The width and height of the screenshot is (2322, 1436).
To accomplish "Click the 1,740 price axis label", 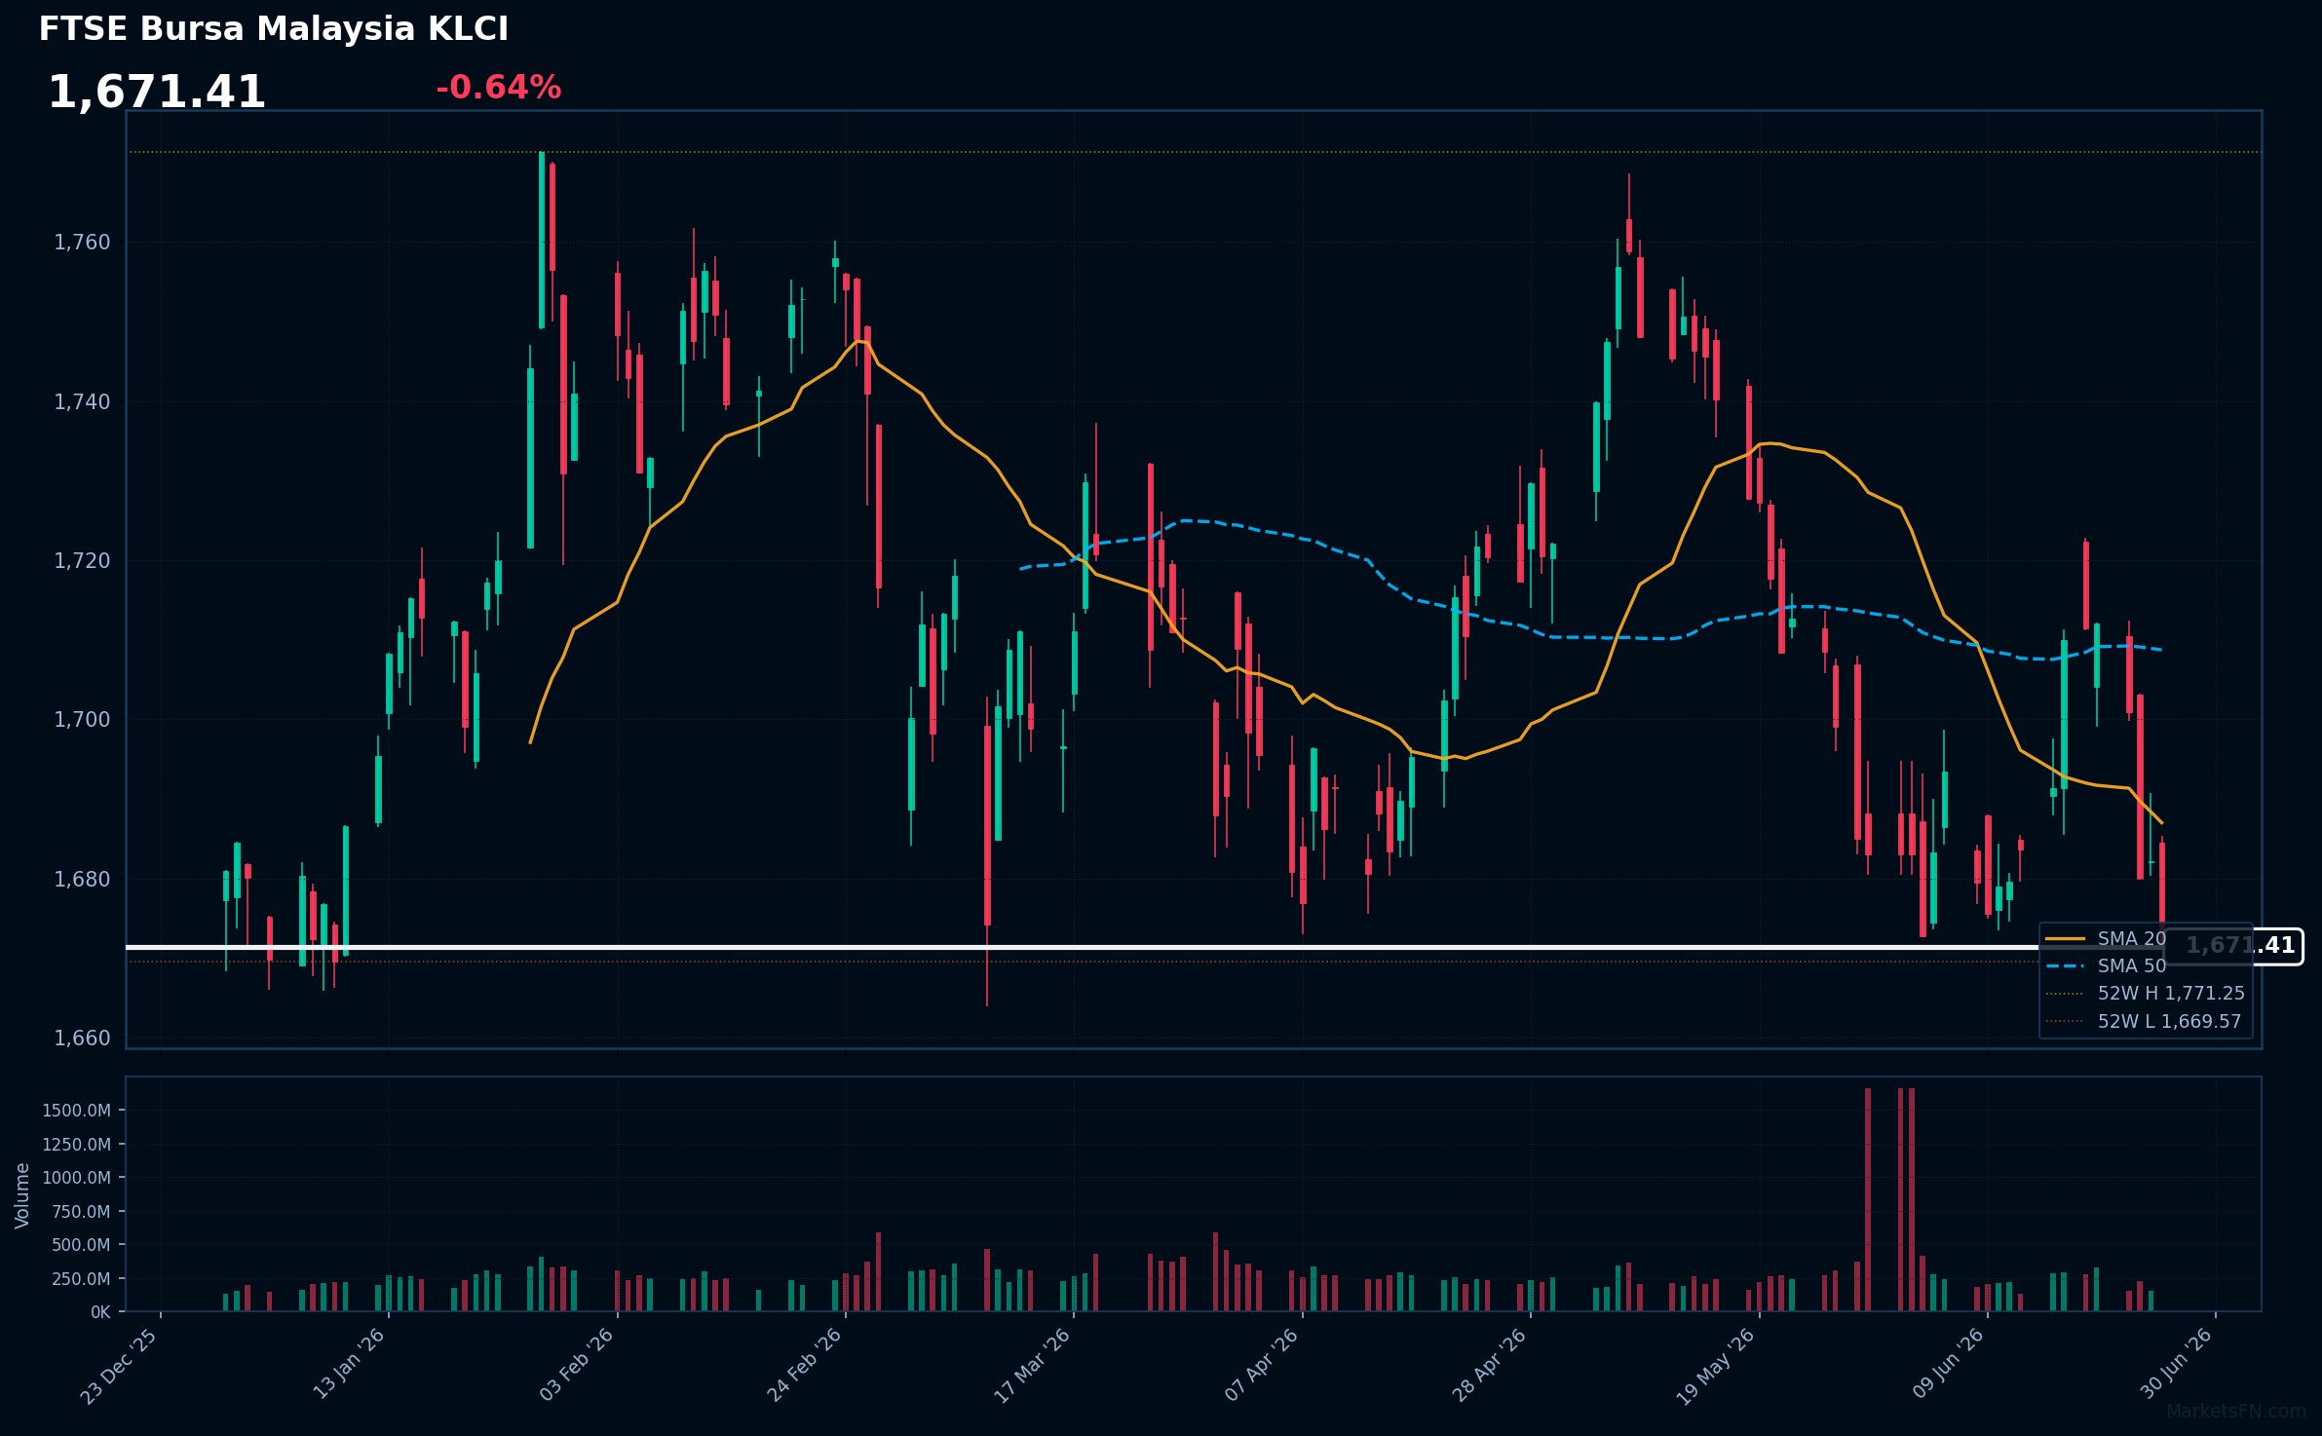I will (x=83, y=401).
